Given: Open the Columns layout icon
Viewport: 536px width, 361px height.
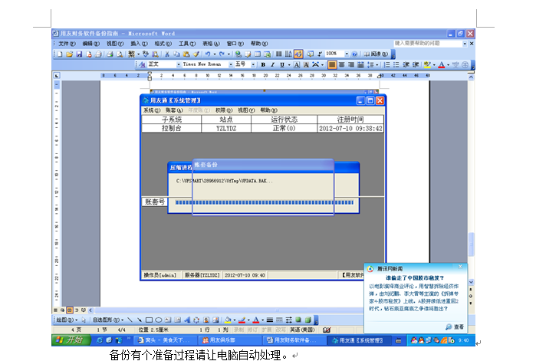Looking at the screenshot, I should click(279, 54).
